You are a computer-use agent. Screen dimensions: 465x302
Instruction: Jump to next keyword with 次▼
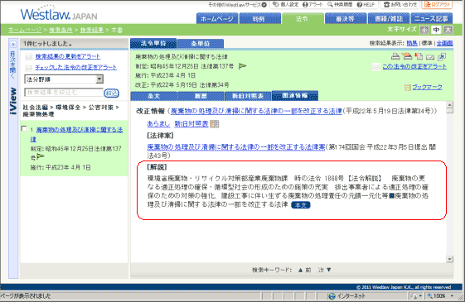click(x=325, y=270)
